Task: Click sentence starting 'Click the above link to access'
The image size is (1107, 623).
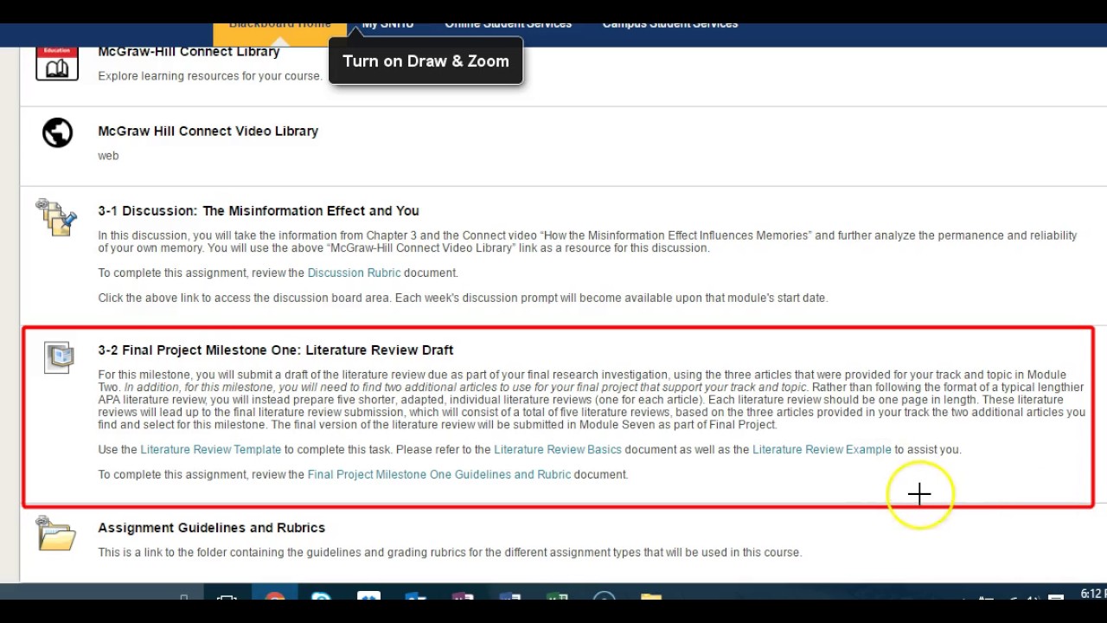Action: coord(463,298)
